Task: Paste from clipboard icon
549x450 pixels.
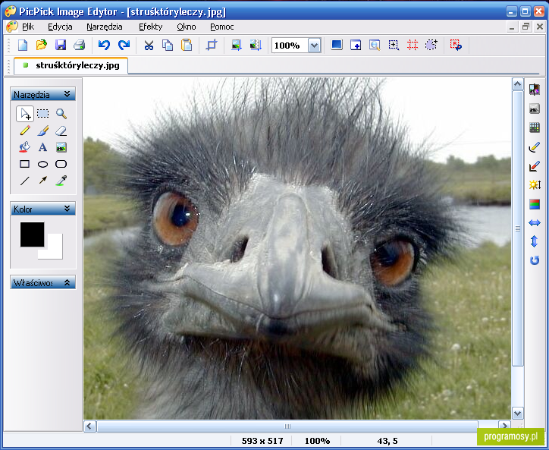Action: coord(187,45)
